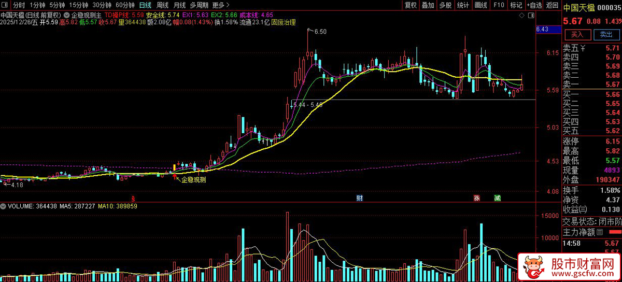The image size is (622, 282).
Task: Open the 多周期 multi-period view
Action: [x=200, y=5]
